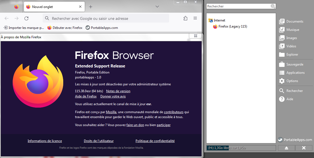
Task: Open Aide help in PortableApps
Action: (286, 99)
